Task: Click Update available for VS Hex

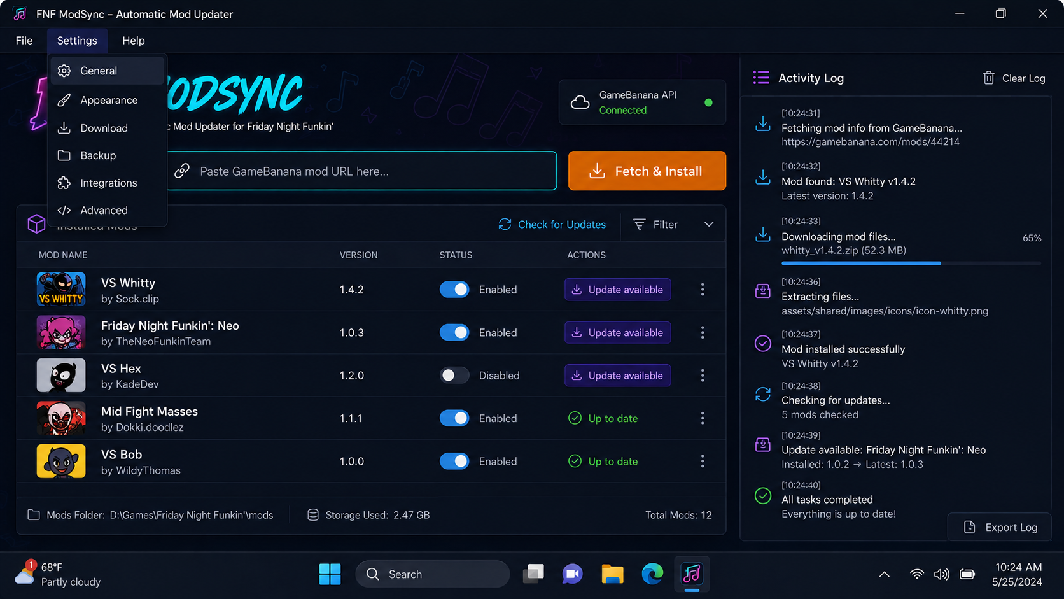Action: tap(617, 376)
